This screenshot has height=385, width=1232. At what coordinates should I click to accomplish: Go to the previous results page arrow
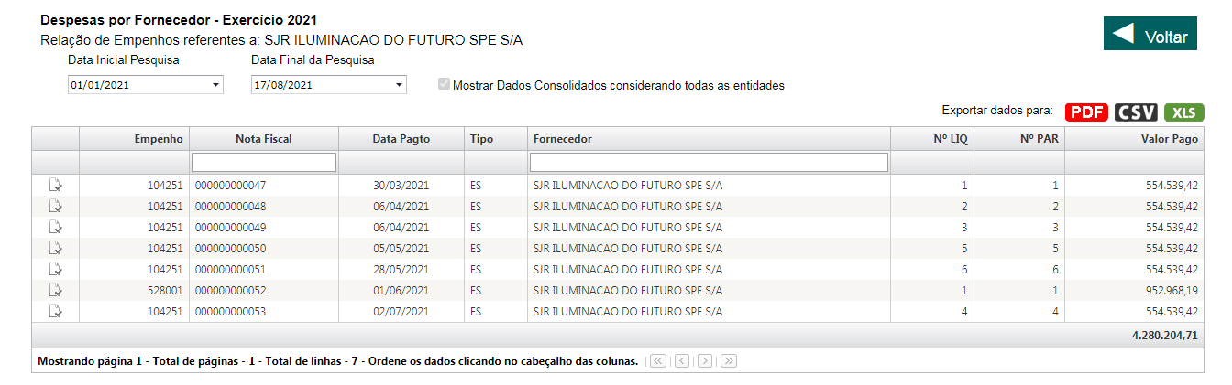681,361
